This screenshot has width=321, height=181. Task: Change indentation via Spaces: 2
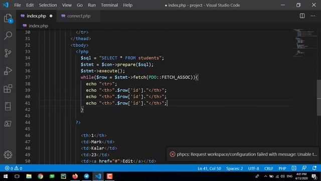point(234,168)
